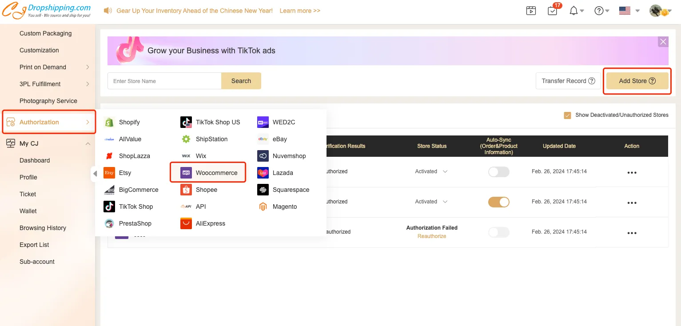Screen dimensions: 681x326
Task: Open the notification bell icon
Action: coord(574,11)
